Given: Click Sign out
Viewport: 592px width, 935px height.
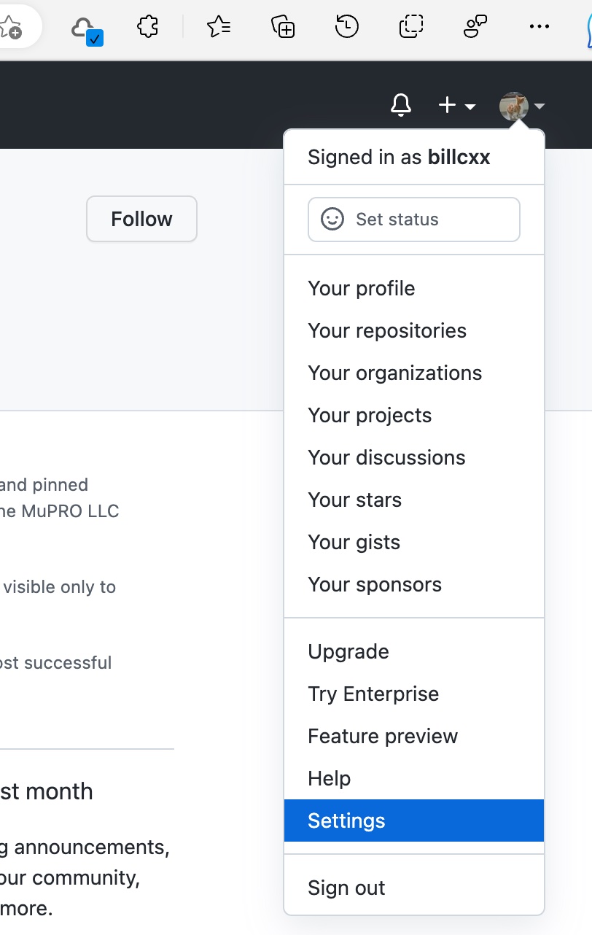Looking at the screenshot, I should pos(346,888).
